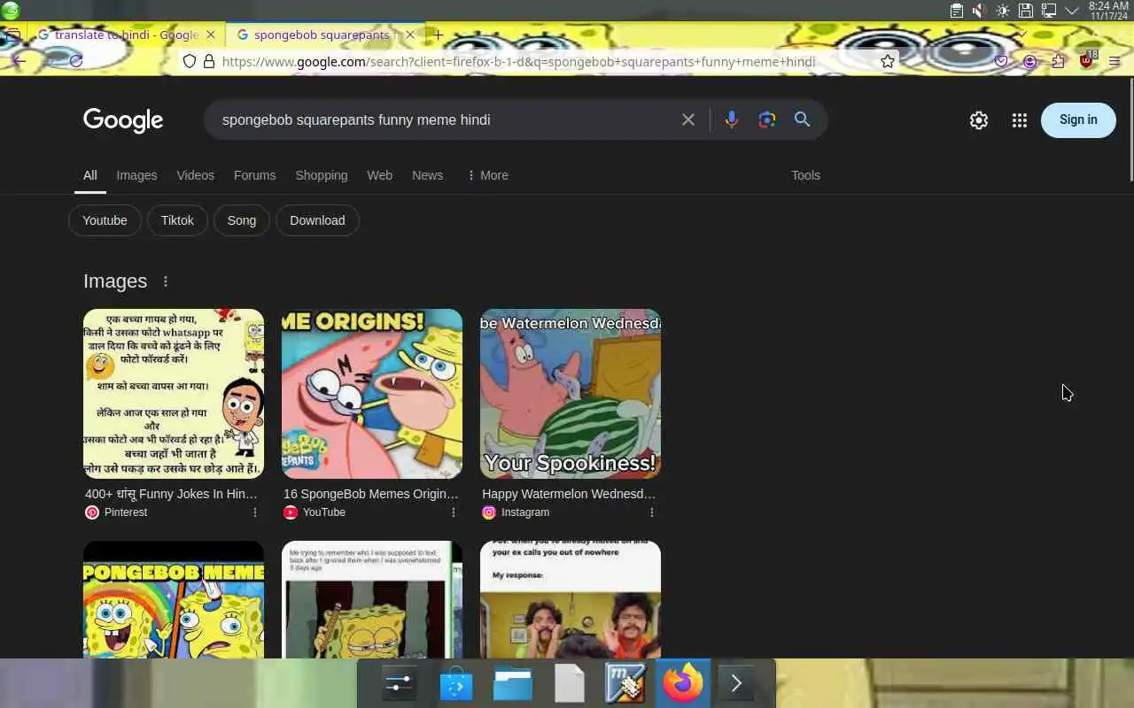Start voice search with the microphone

[731, 119]
